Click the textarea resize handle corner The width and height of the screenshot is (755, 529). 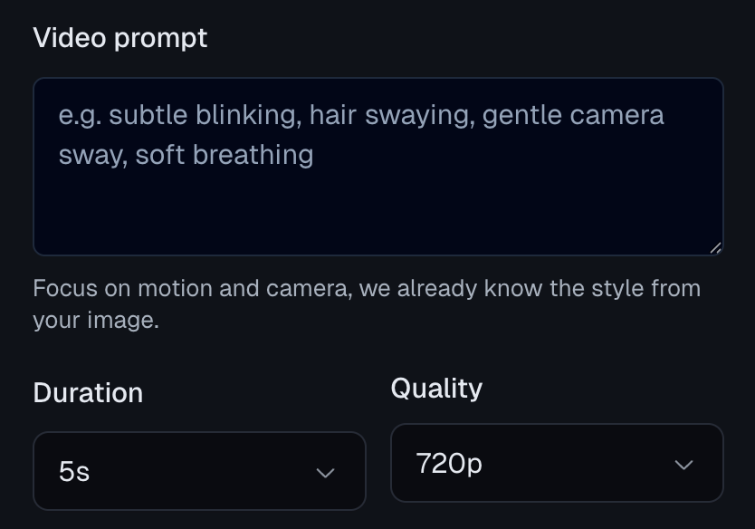point(715,247)
